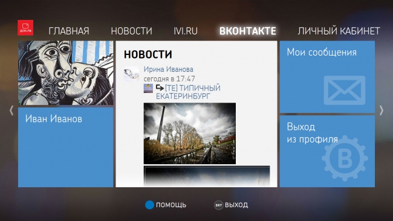Navigate right with the right chevron arrow

382,110
